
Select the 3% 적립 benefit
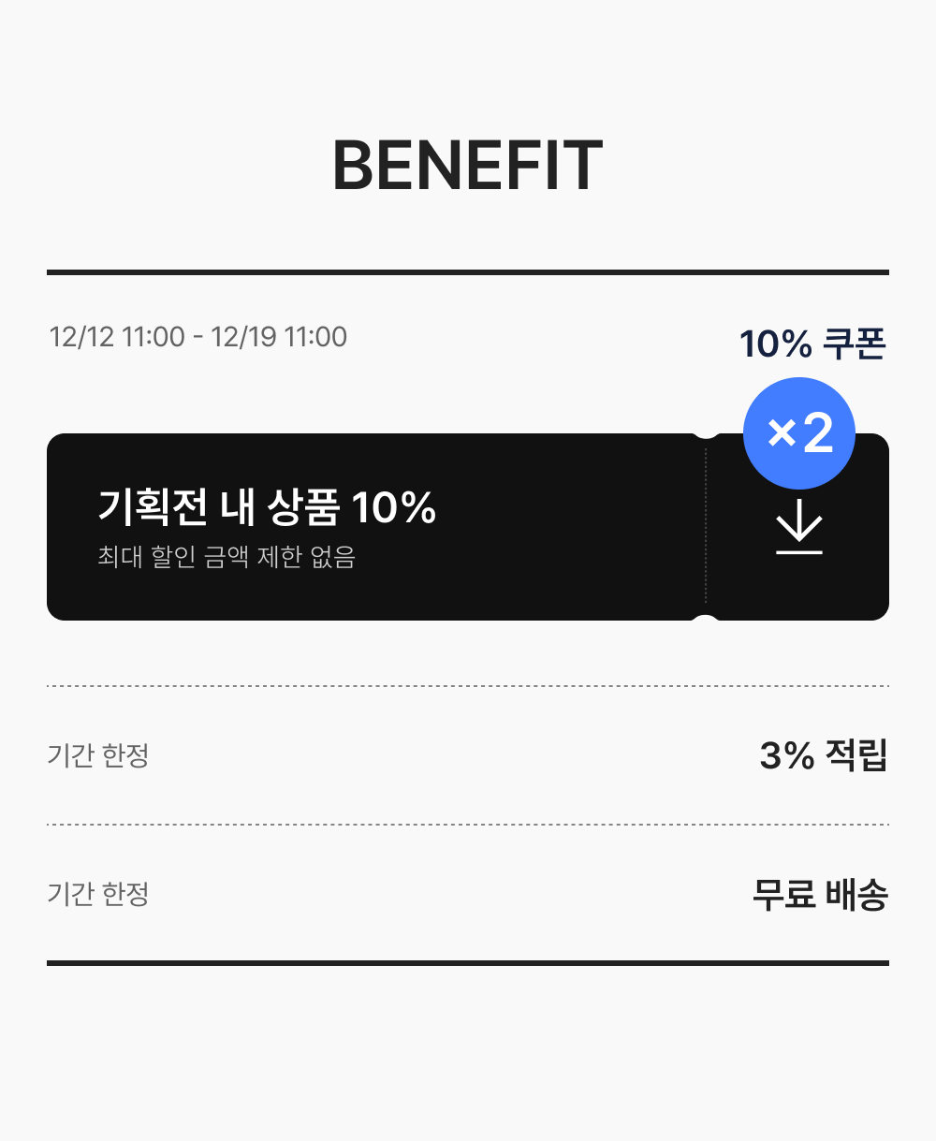pos(823,755)
